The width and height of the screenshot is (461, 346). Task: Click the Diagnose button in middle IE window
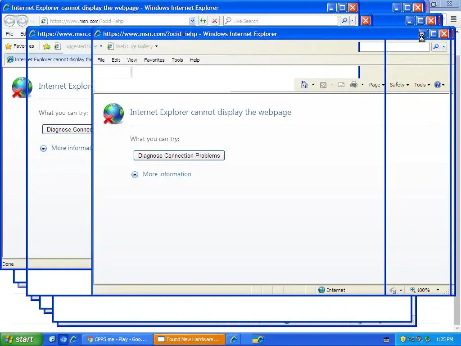[x=68, y=129]
